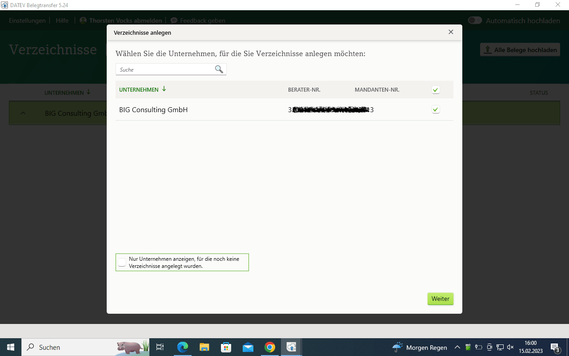This screenshot has width=569, height=356.
Task: Open the notification center icon
Action: click(x=555, y=347)
